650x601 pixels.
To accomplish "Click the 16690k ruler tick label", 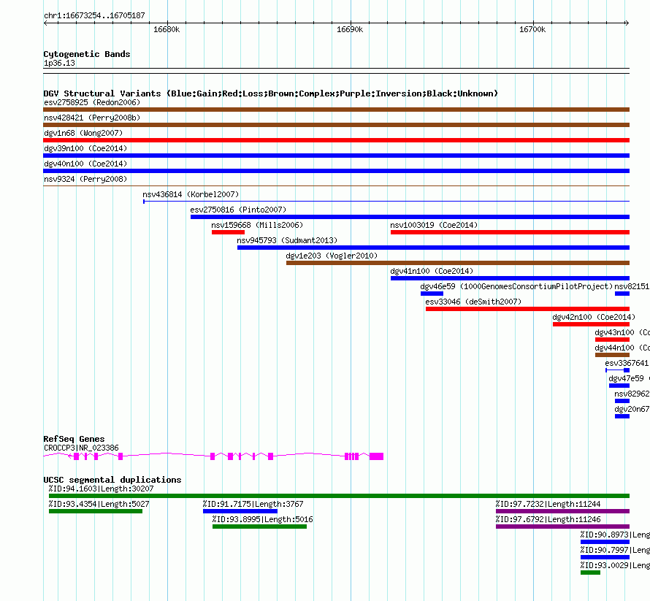I will [x=350, y=29].
